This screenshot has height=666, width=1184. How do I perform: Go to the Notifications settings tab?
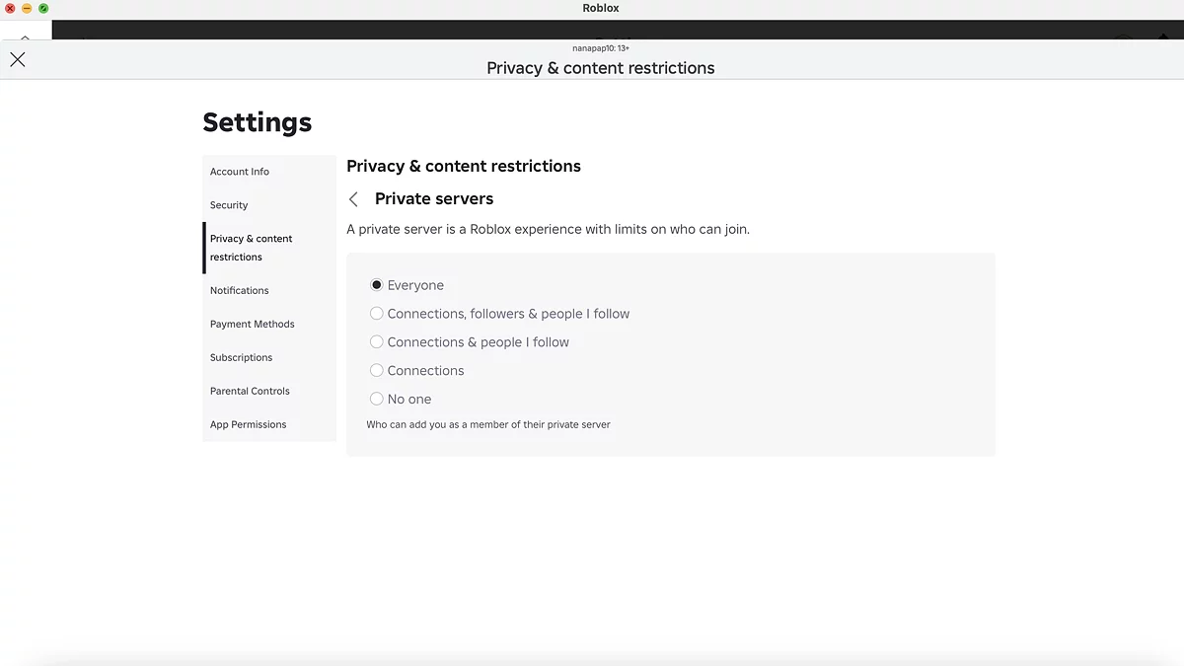click(240, 291)
